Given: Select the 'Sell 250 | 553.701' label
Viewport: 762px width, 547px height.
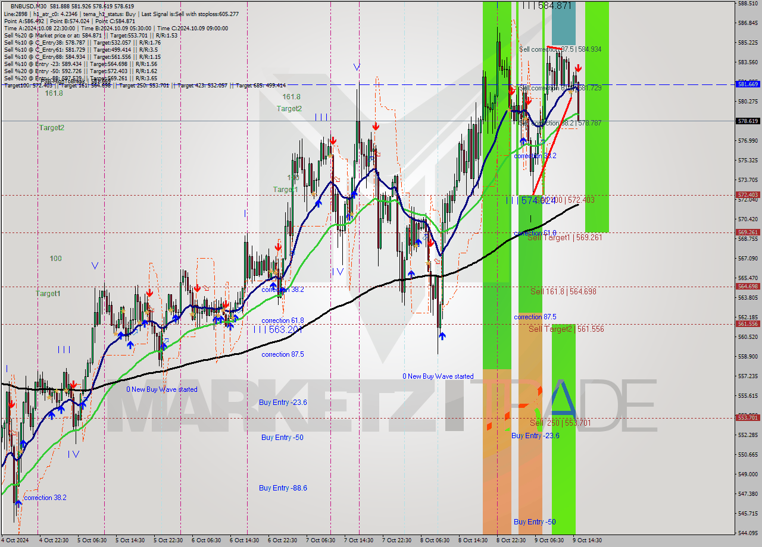Looking at the screenshot, I should tap(560, 423).
